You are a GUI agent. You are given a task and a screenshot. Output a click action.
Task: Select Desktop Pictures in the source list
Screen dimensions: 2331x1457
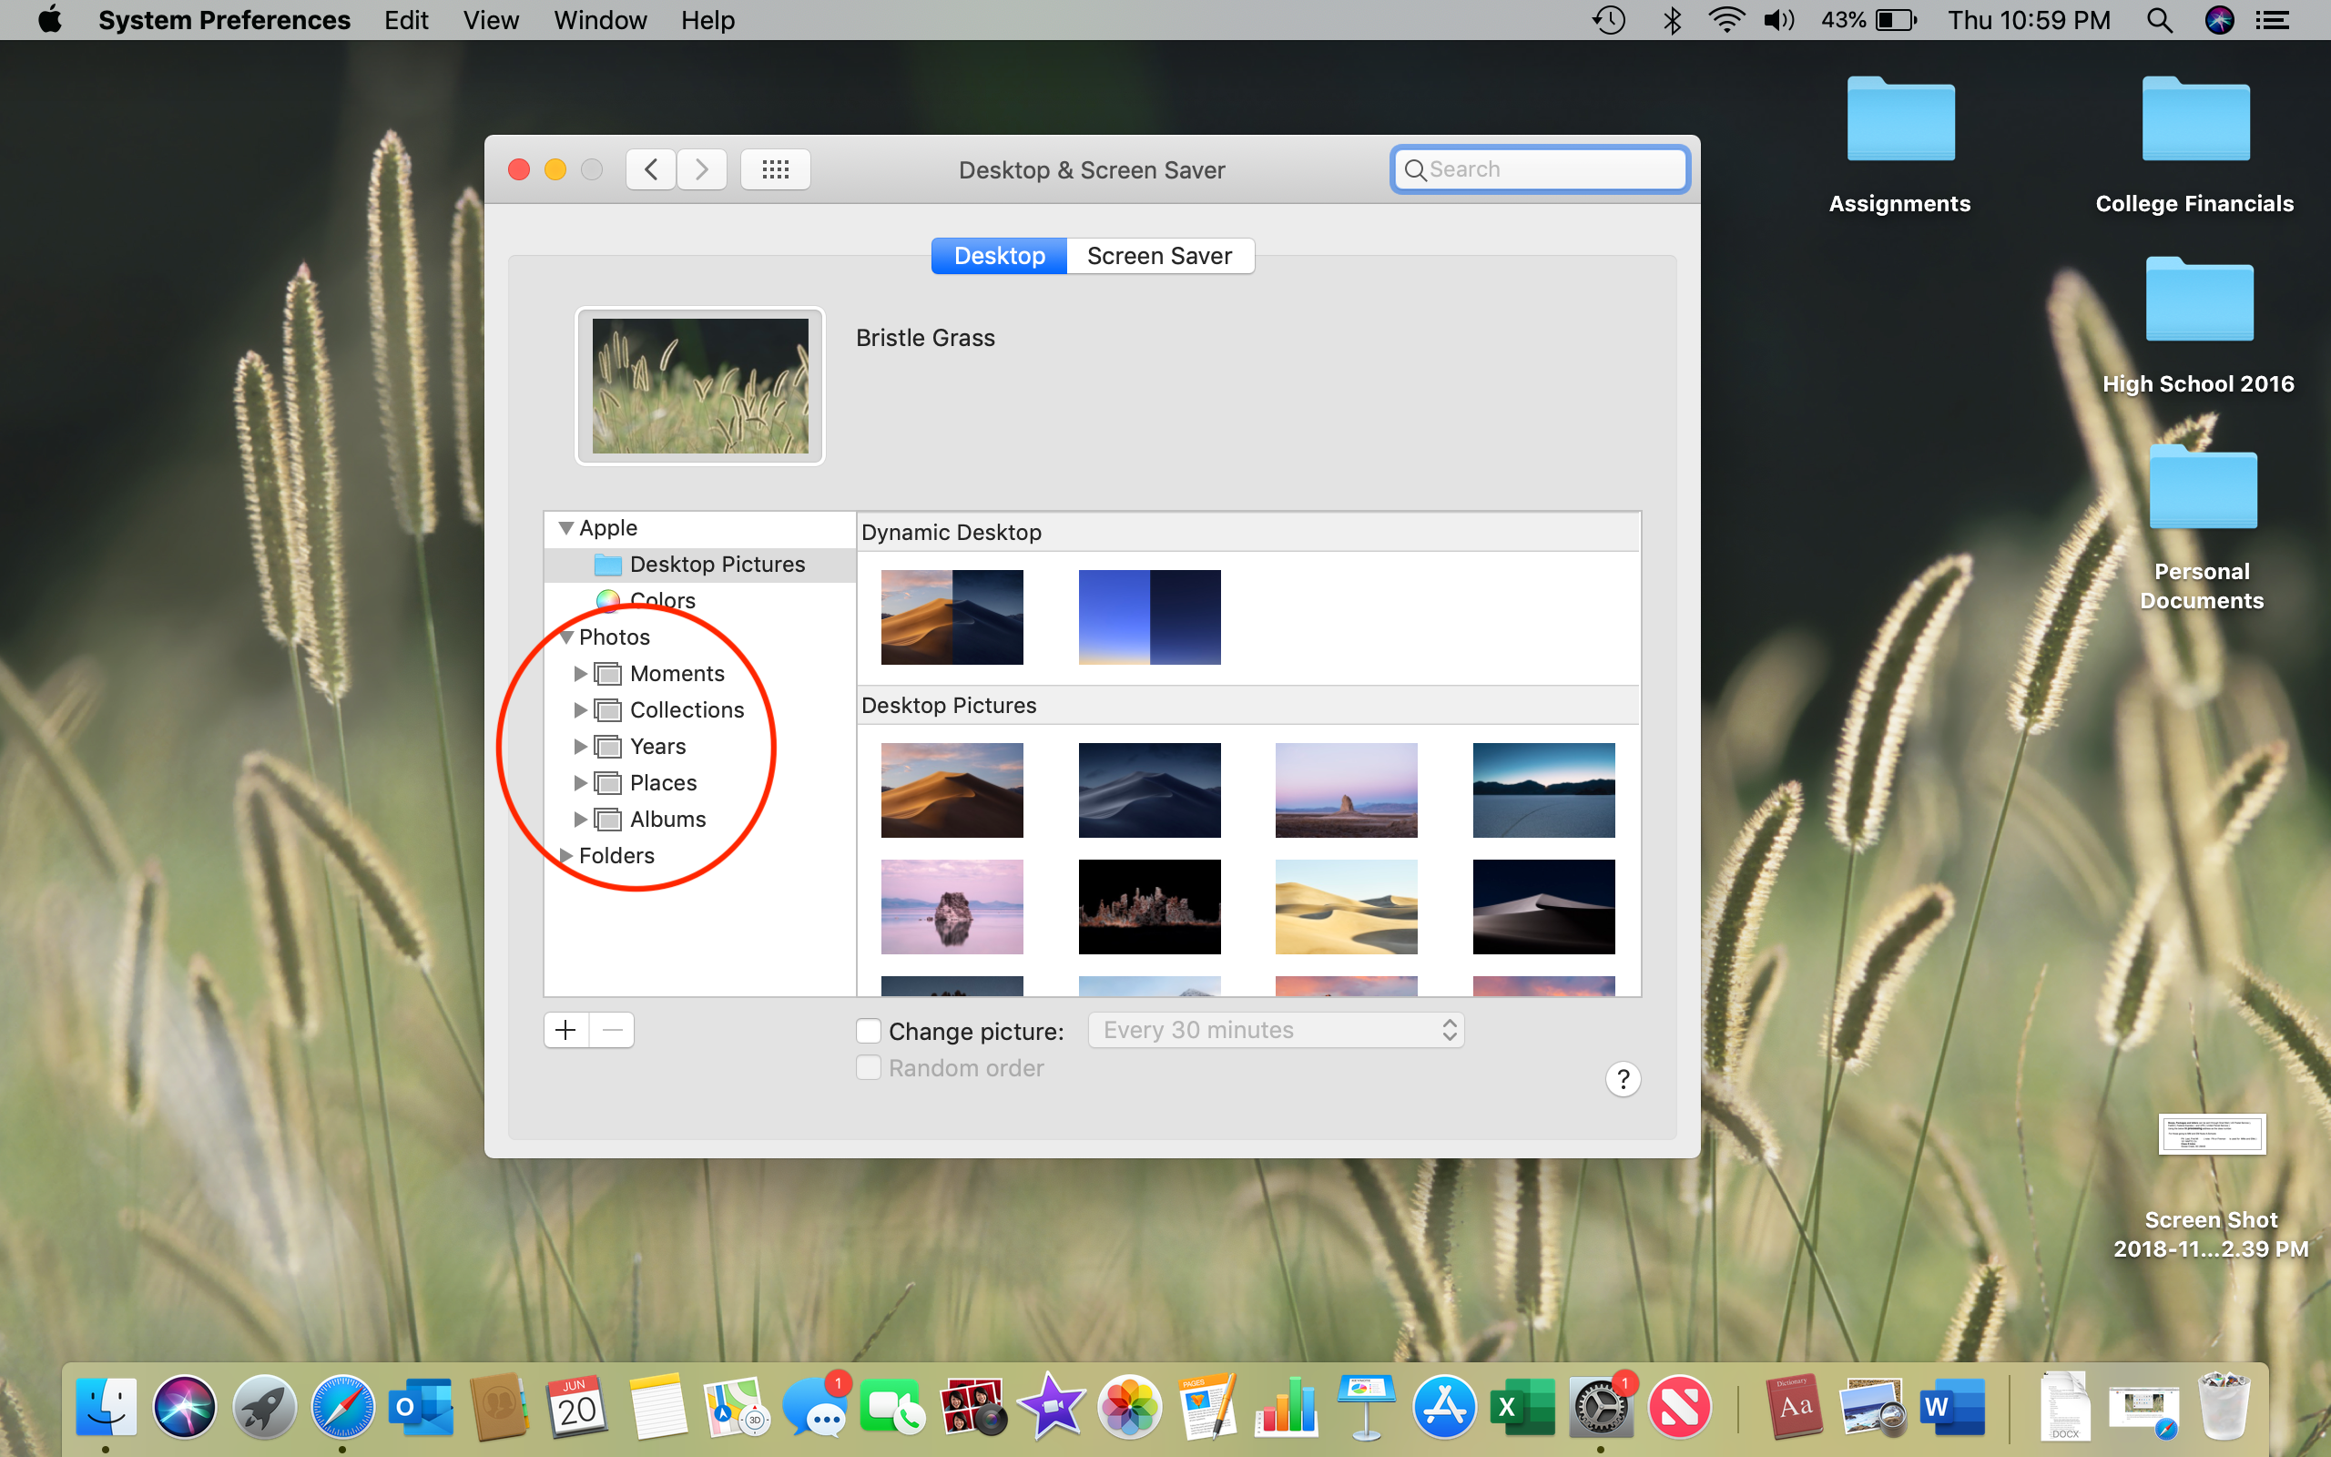[700, 565]
